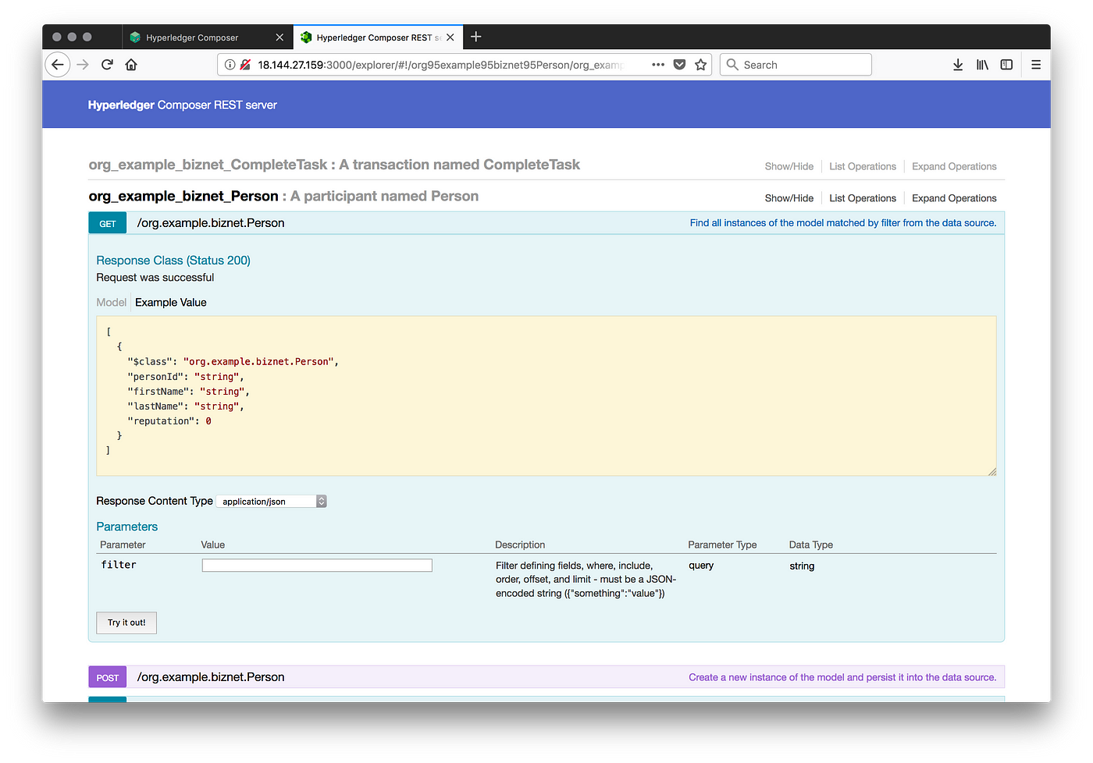Click the filter parameter value field
The width and height of the screenshot is (1093, 763).
[x=317, y=566]
